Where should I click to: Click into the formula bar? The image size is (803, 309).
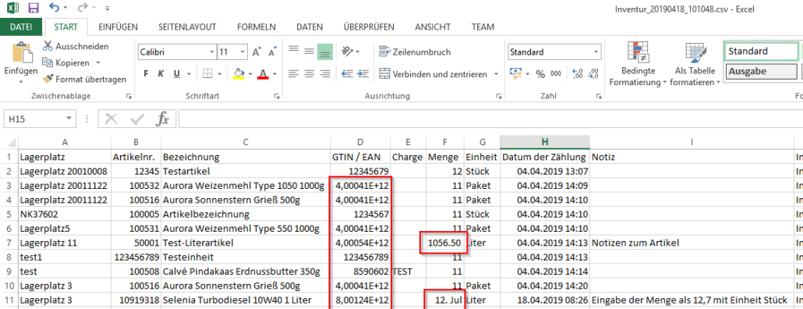(490, 119)
